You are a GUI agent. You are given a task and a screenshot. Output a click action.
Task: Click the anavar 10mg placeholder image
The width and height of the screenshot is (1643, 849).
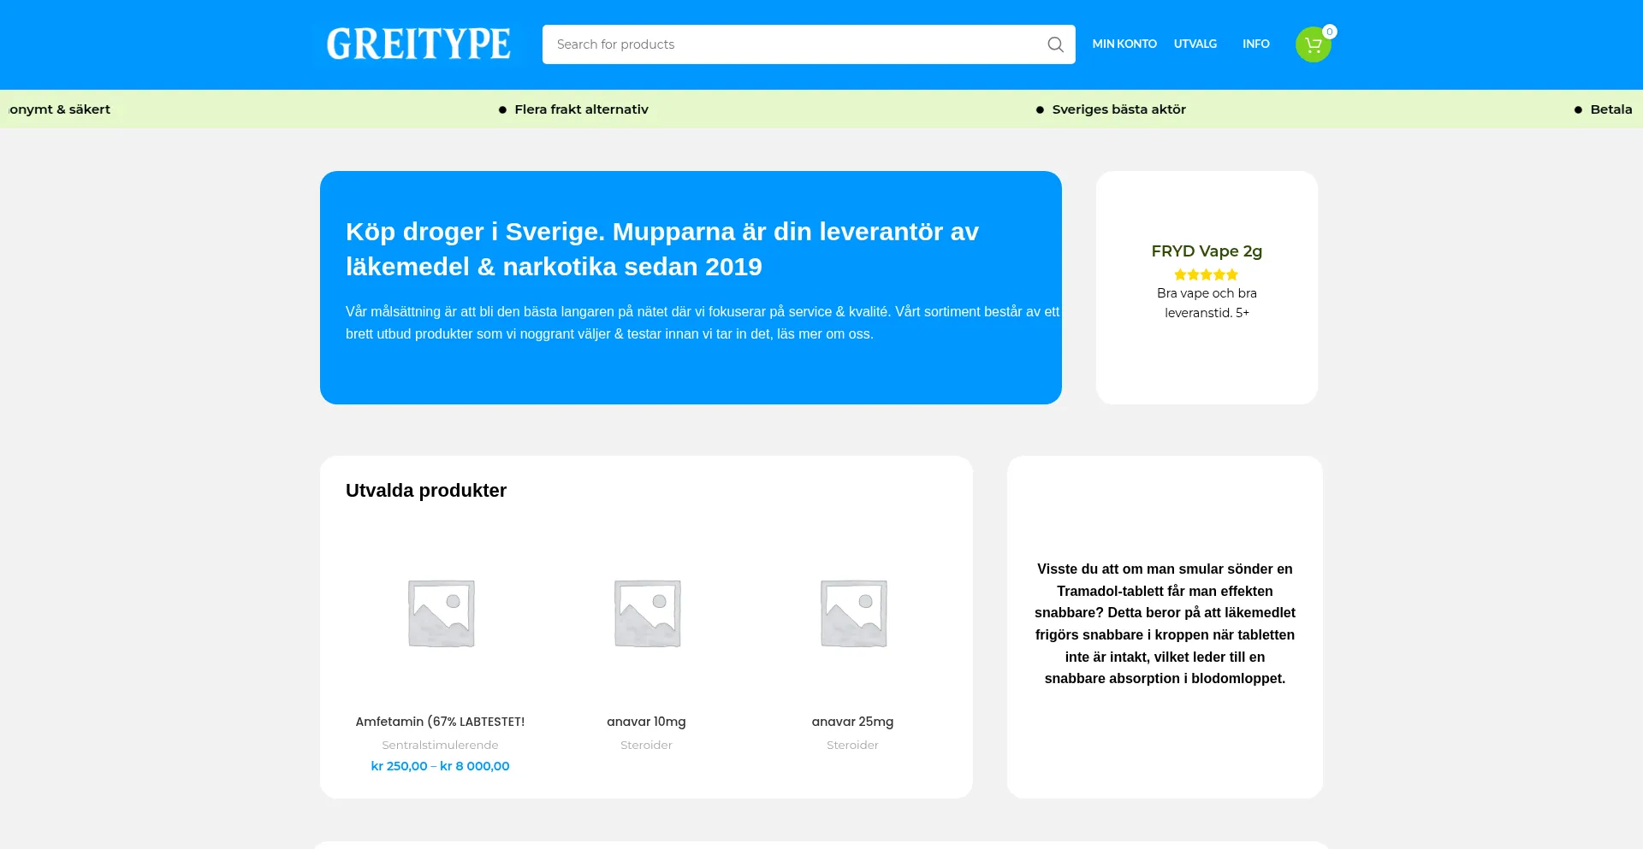coord(647,613)
